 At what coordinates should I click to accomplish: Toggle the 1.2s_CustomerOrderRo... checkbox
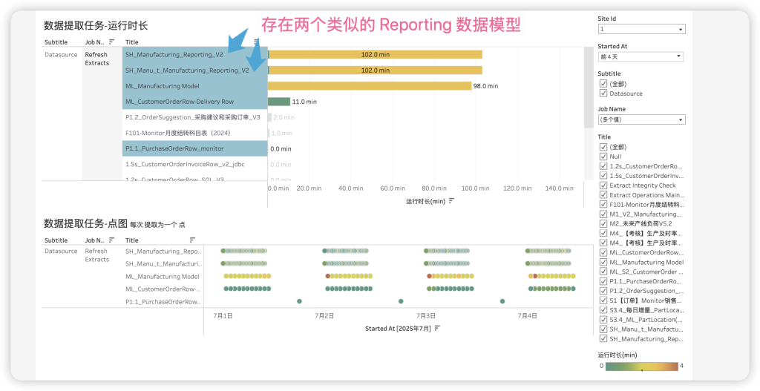point(603,166)
